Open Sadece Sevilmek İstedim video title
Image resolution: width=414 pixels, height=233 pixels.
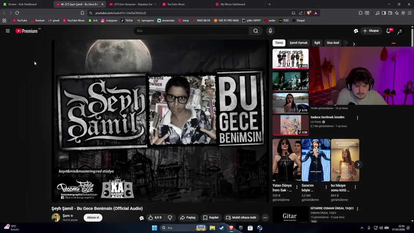[327, 117]
